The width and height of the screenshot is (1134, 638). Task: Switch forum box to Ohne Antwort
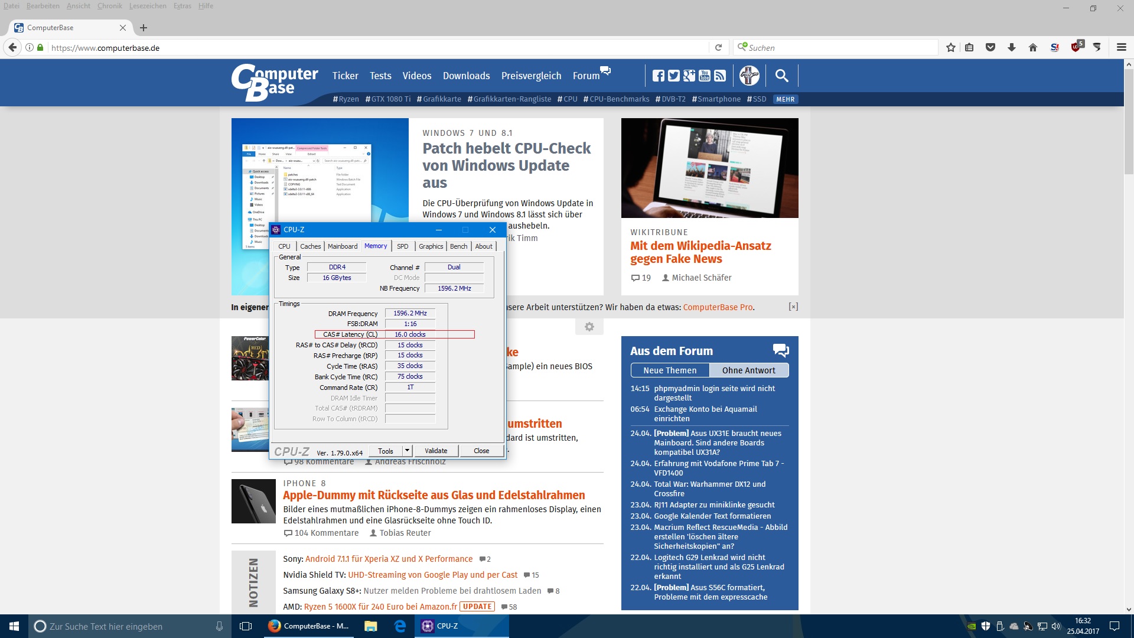pos(748,370)
